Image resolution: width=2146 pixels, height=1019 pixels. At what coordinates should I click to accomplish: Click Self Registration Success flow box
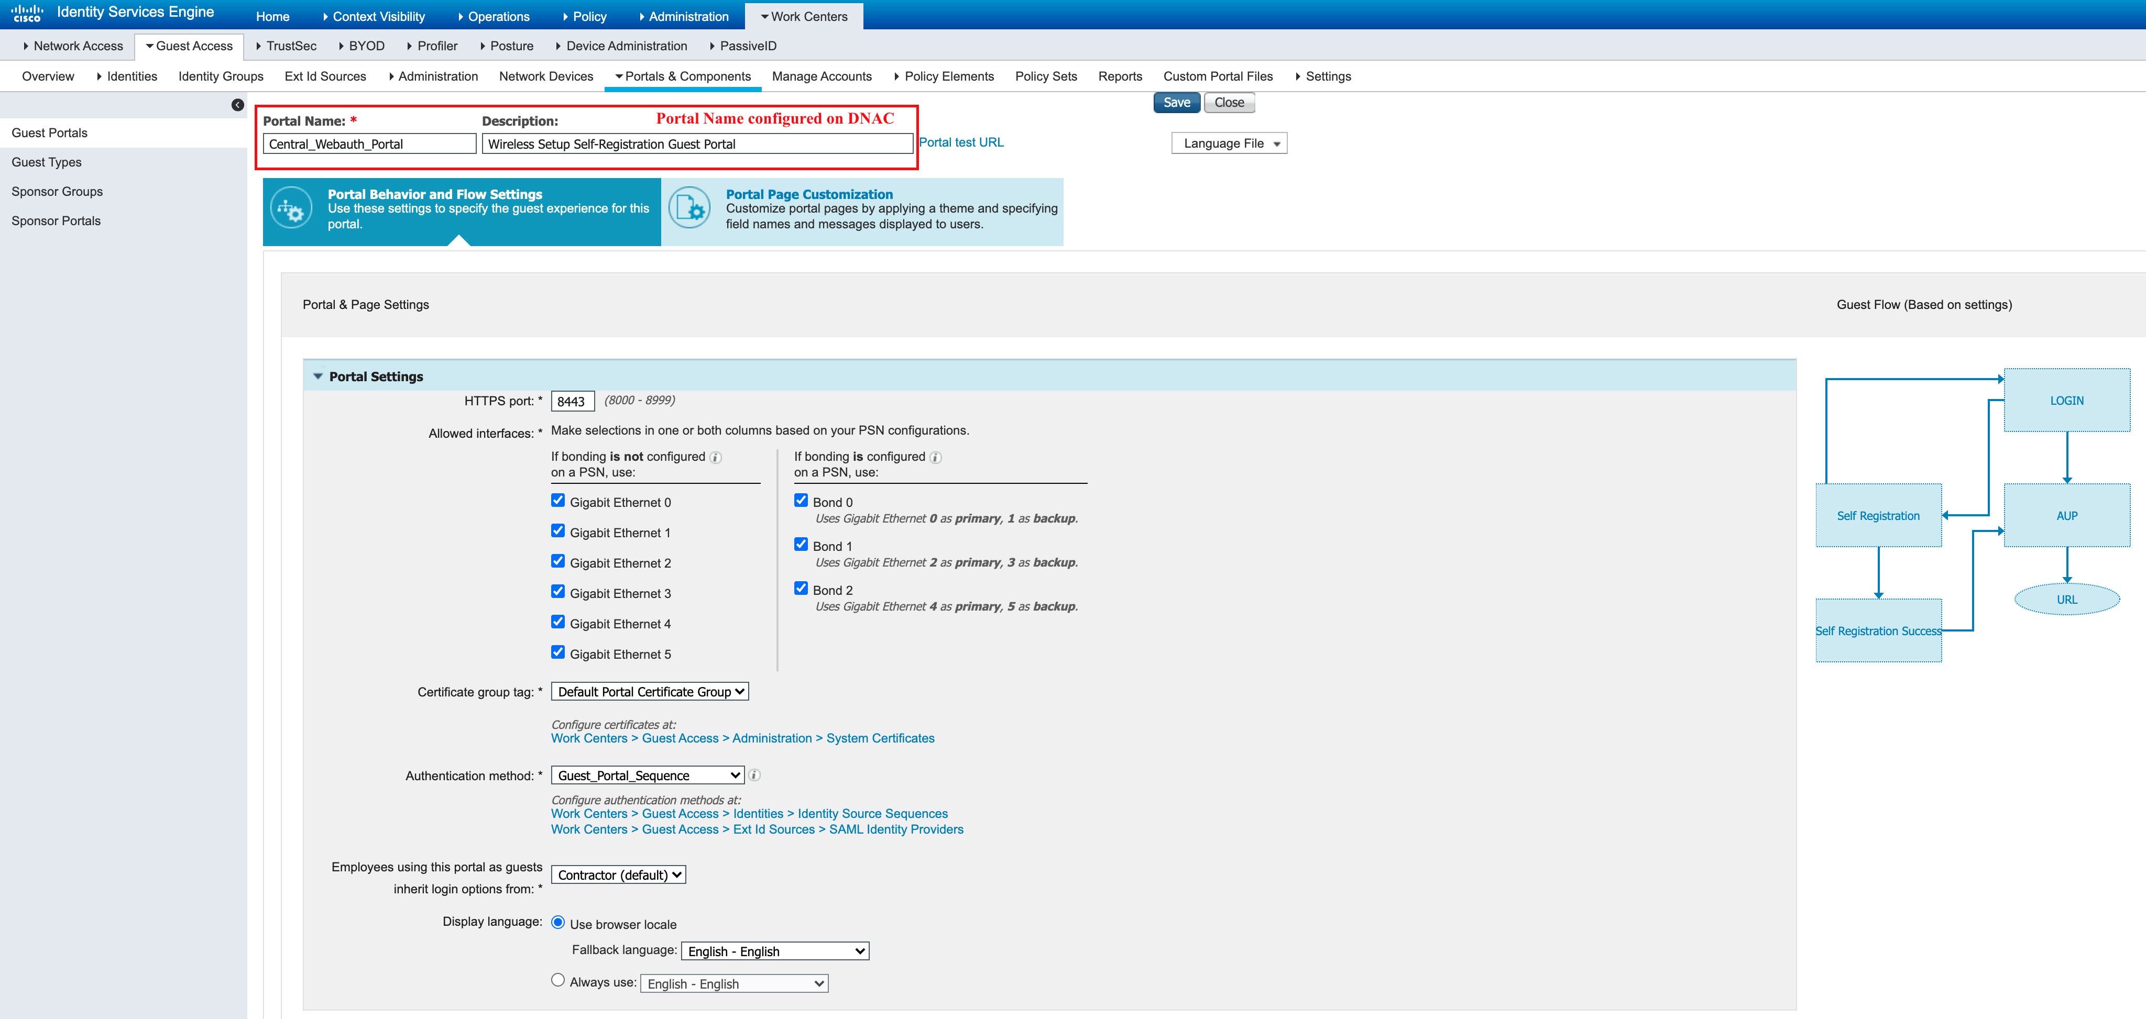[1879, 631]
